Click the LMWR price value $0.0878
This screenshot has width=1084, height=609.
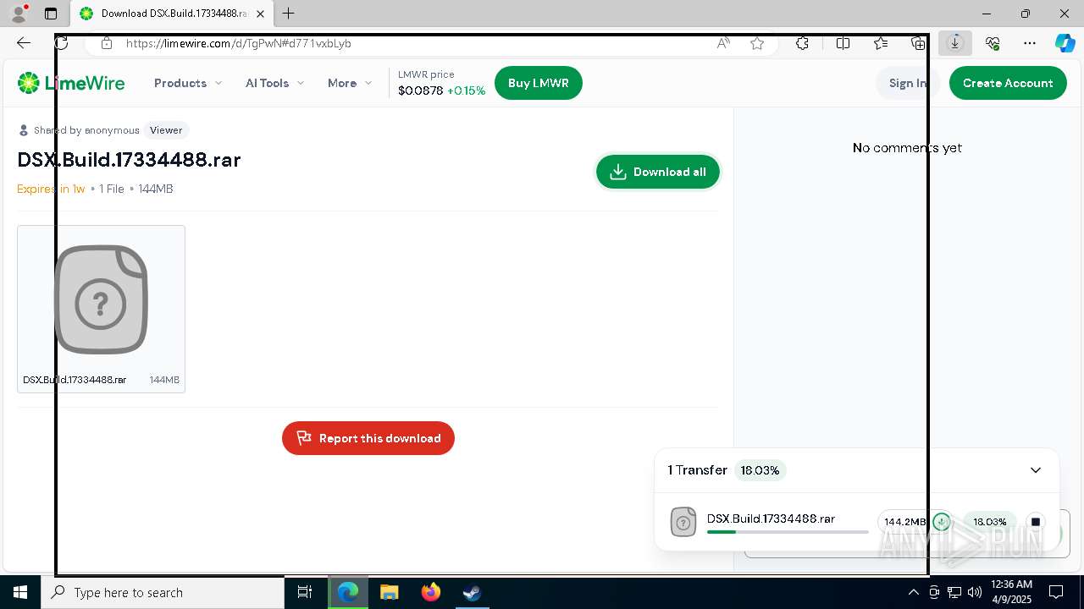[x=421, y=91]
